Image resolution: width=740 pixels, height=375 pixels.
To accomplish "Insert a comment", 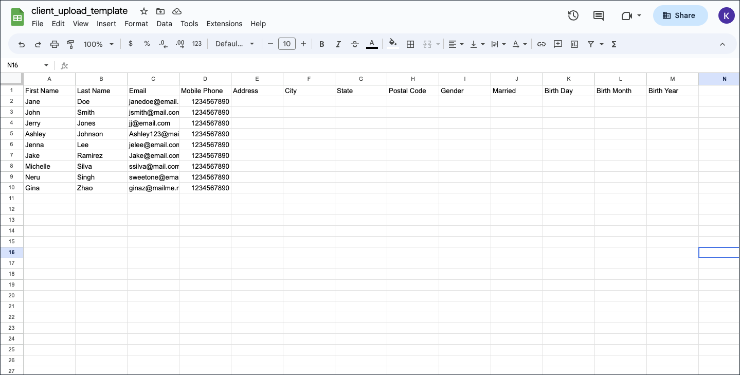I will (x=557, y=44).
